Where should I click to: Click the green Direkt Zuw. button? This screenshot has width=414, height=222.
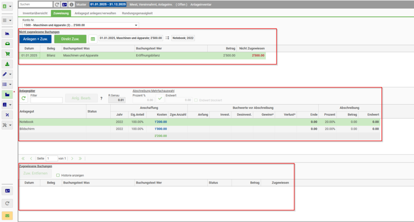(70, 39)
